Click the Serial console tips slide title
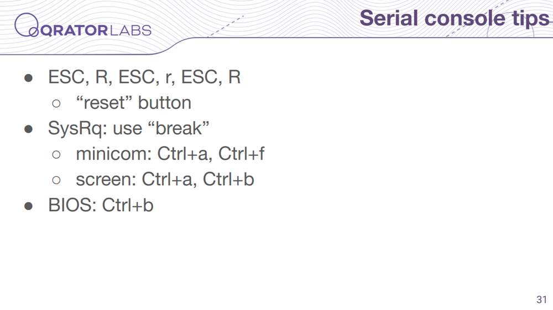The image size is (553, 310). pos(455,19)
